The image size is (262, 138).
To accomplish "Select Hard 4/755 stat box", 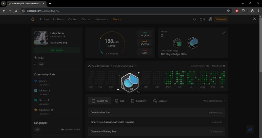I will [145, 52].
